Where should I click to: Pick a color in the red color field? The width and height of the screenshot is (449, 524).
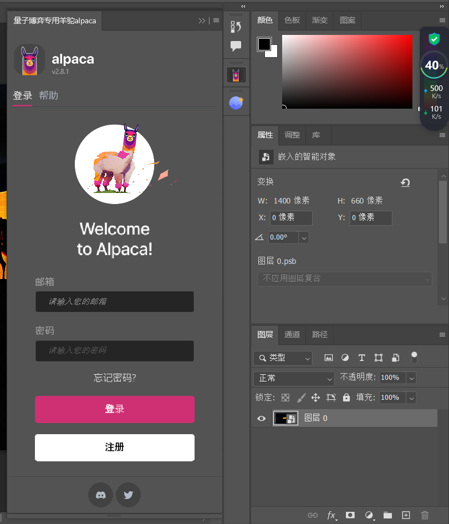pyautogui.click(x=347, y=72)
